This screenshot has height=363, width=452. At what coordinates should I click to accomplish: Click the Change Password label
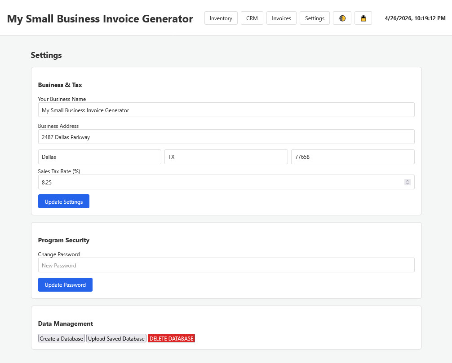[x=59, y=254]
